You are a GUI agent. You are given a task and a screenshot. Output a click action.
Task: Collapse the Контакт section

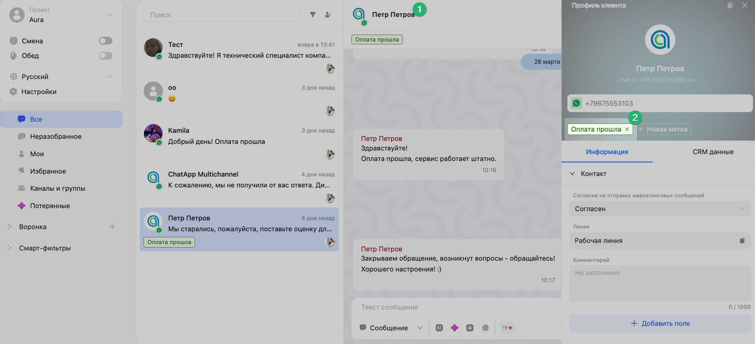tap(572, 174)
